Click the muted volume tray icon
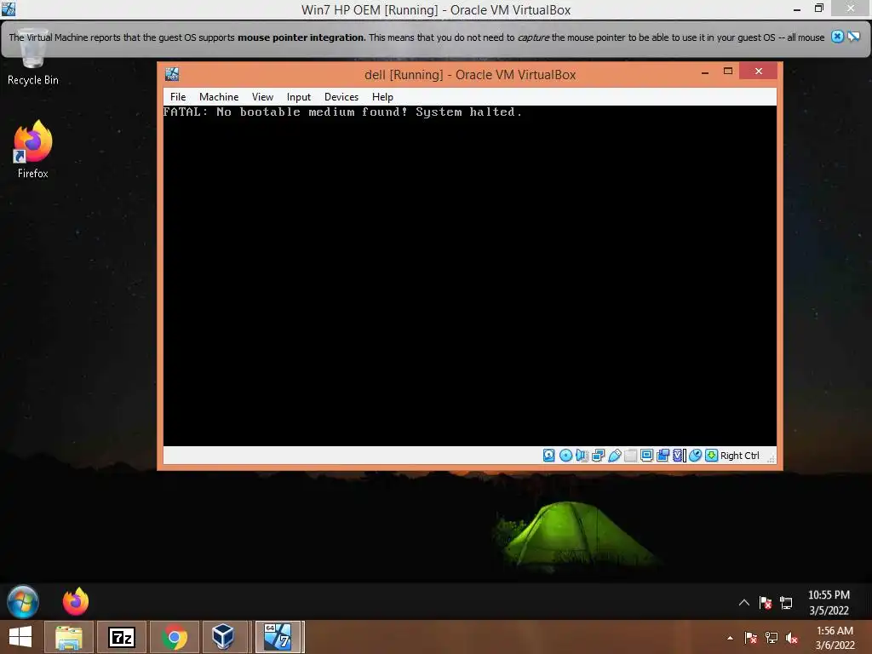 pos(792,638)
